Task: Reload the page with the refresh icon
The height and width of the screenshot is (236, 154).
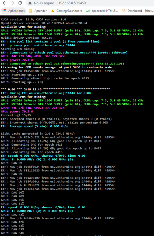Action: coord(20,3)
